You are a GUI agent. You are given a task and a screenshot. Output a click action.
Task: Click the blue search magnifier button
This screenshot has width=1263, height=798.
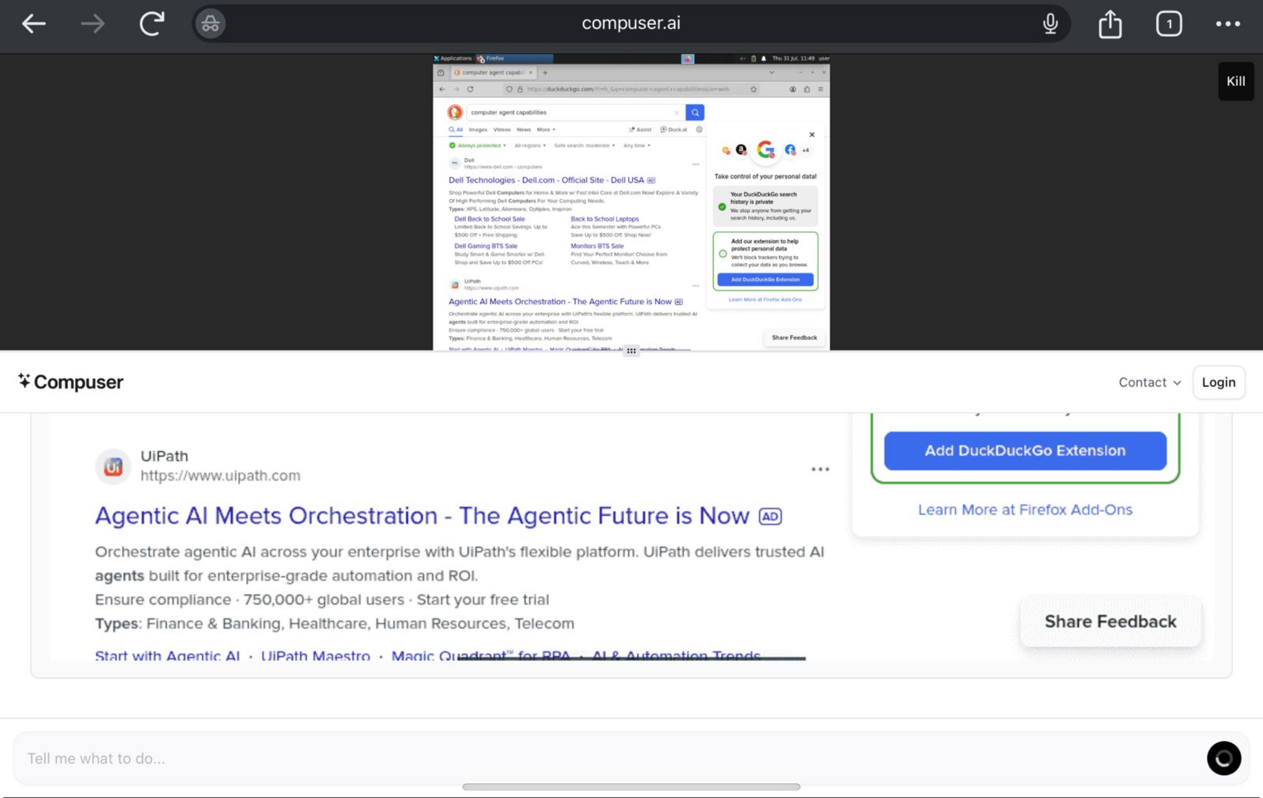695,112
